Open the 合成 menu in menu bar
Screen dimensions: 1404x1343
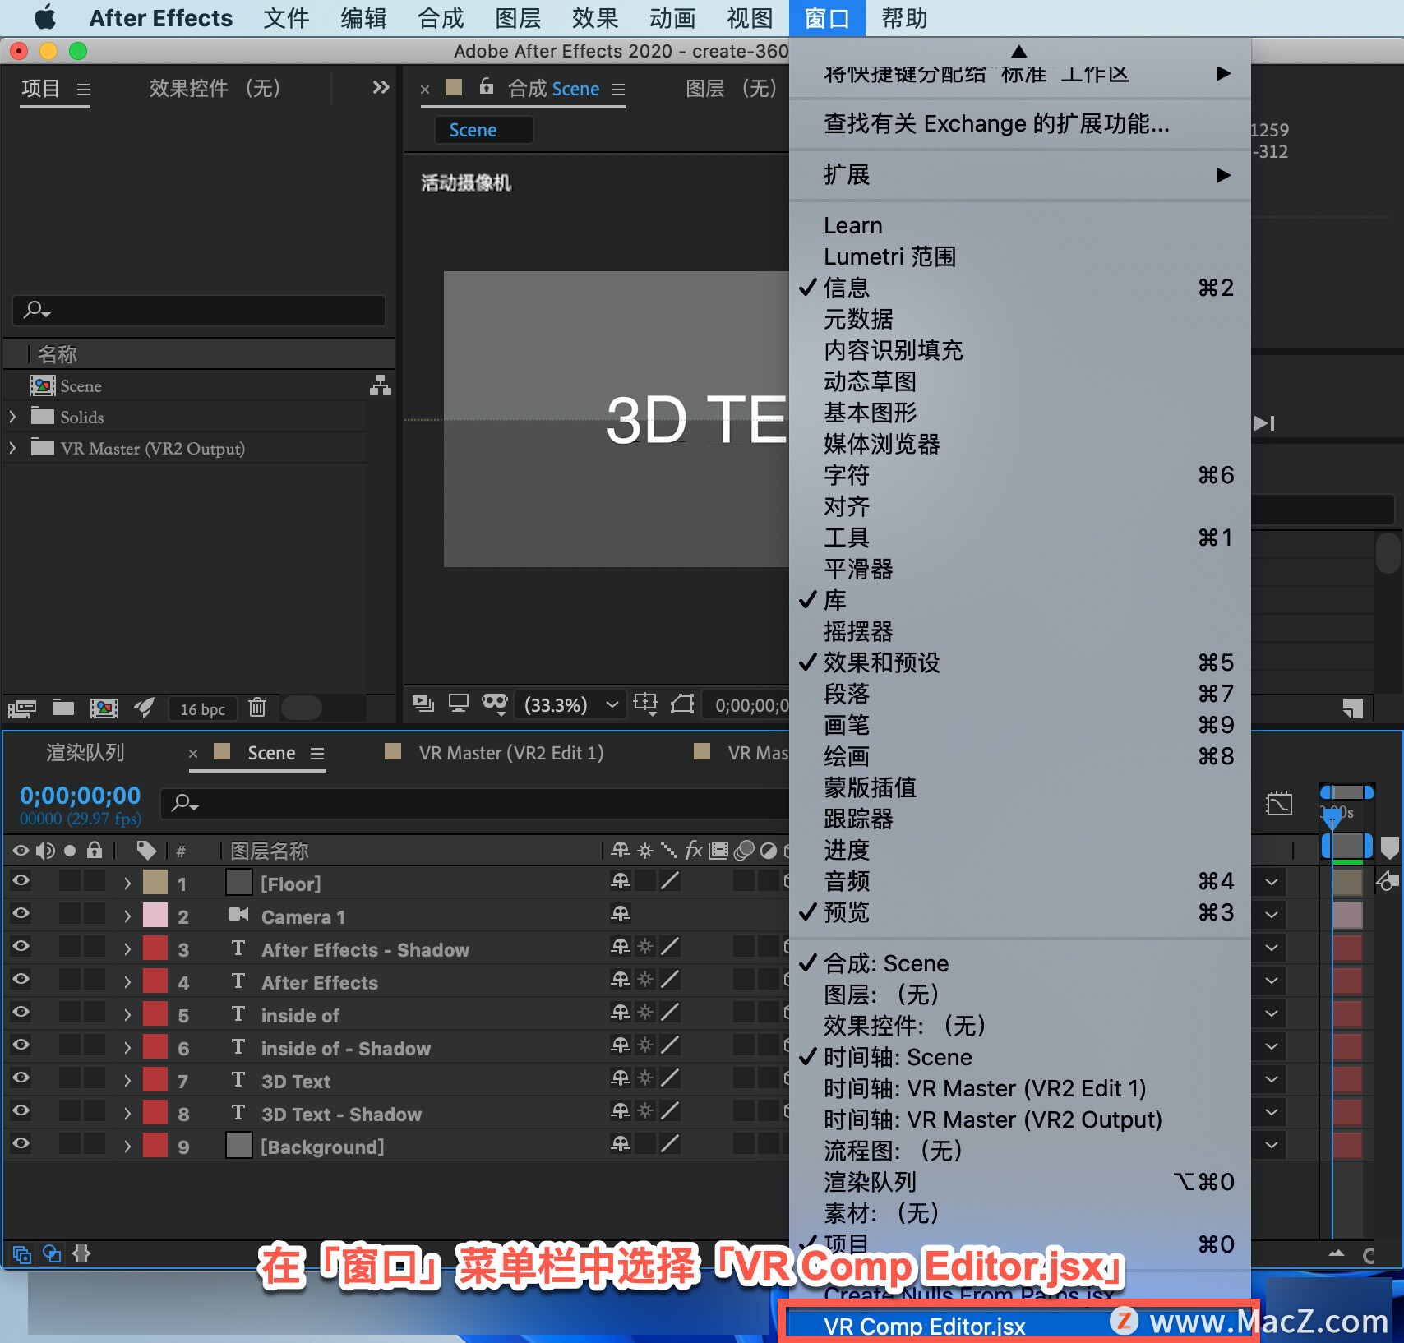(x=441, y=18)
